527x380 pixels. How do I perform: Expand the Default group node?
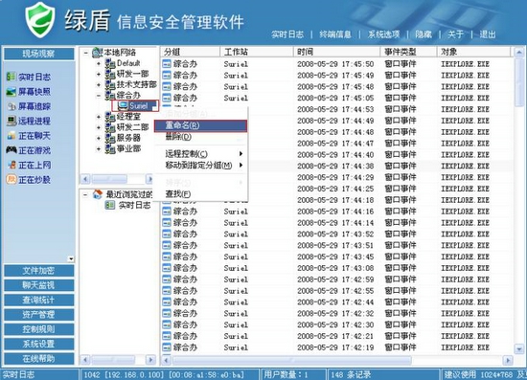[x=99, y=63]
